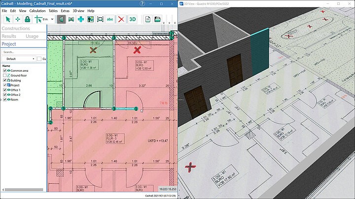Open the 3D view toolbar button

132,19
